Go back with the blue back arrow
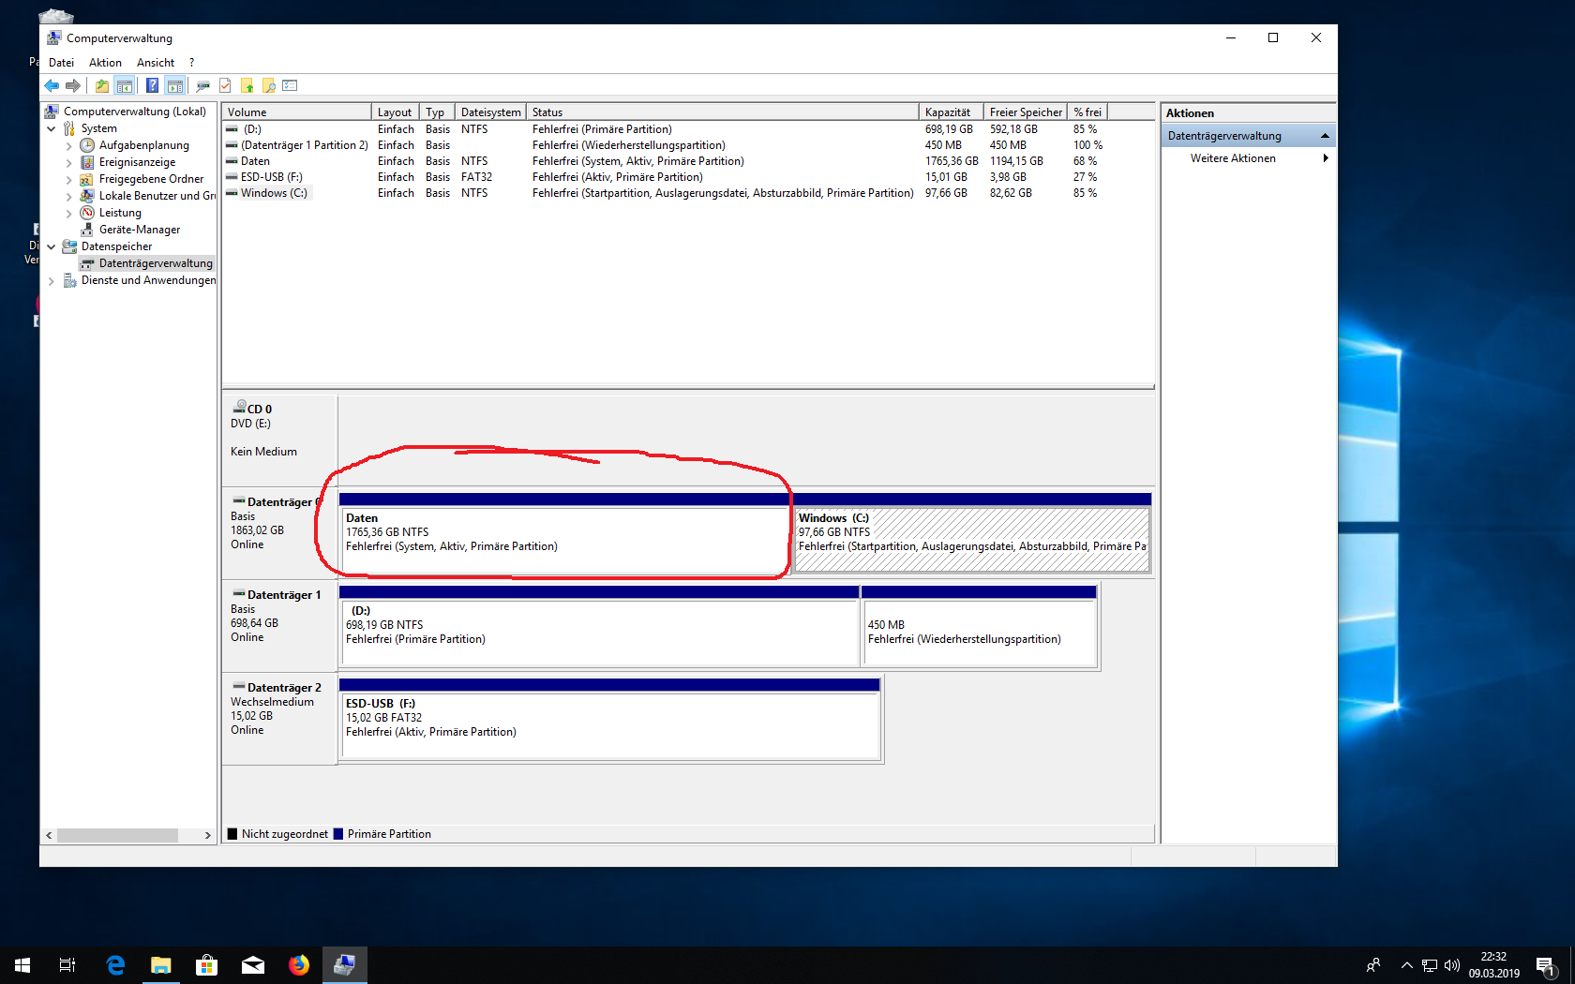1575x984 pixels. coord(52,85)
